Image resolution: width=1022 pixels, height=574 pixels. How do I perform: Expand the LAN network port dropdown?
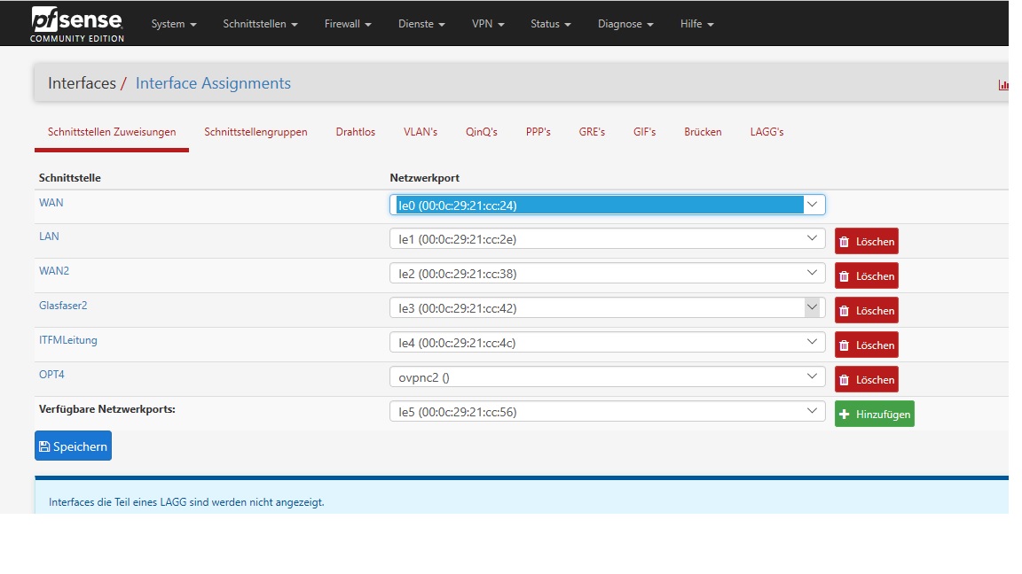pyautogui.click(x=607, y=238)
